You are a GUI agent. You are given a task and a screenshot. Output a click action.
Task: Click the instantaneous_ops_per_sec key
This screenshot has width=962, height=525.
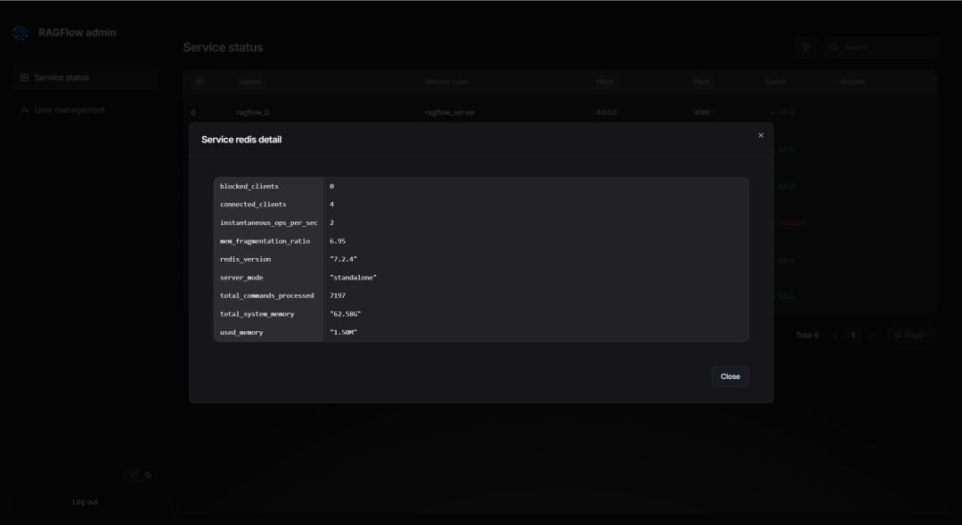[269, 223]
